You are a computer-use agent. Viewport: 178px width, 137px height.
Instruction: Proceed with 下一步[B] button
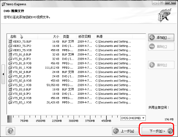(157, 131)
